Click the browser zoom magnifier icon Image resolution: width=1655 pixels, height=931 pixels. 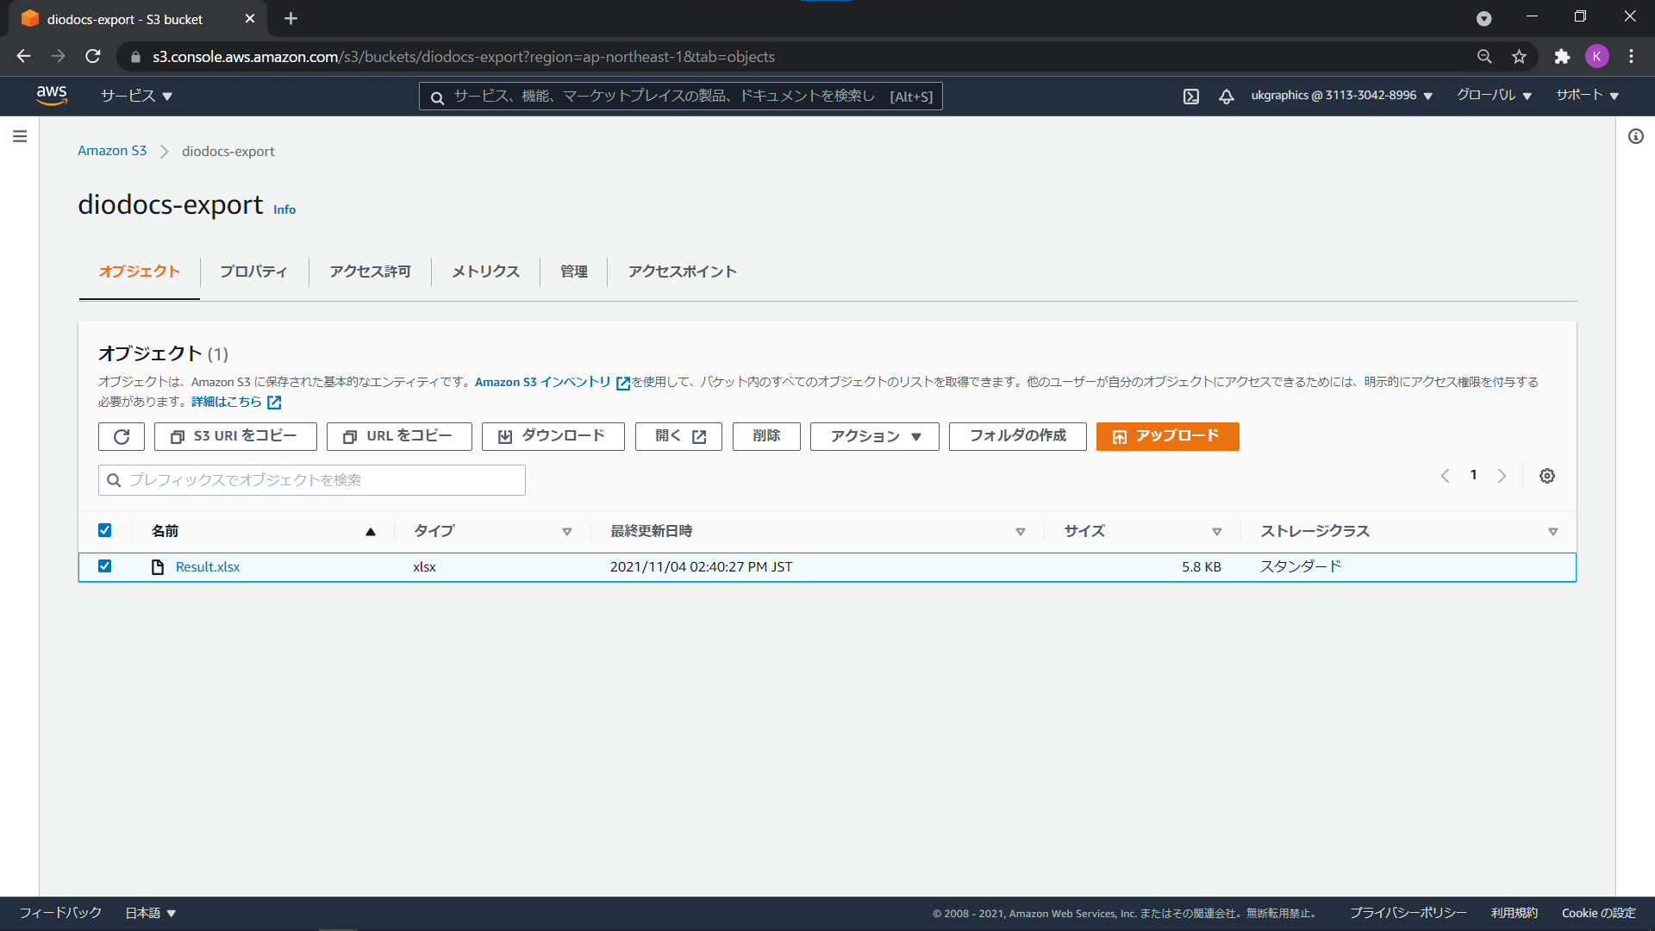point(1484,57)
